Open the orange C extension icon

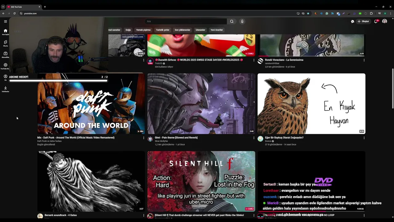(316, 13)
